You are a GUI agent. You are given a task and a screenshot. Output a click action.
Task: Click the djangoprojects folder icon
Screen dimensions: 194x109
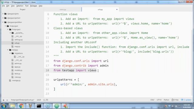(x=5, y=14)
